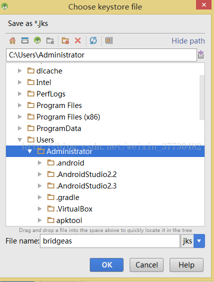Click the Android Studio title bar icon
The height and width of the screenshot is (282, 214).
pyautogui.click(x=4, y=6)
